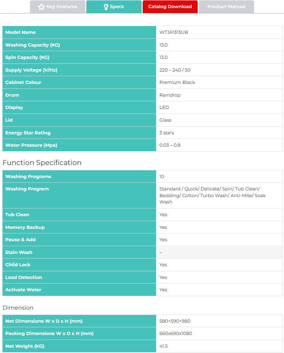Open the Product Manual tab
The width and height of the screenshot is (284, 353).
pos(226,7)
